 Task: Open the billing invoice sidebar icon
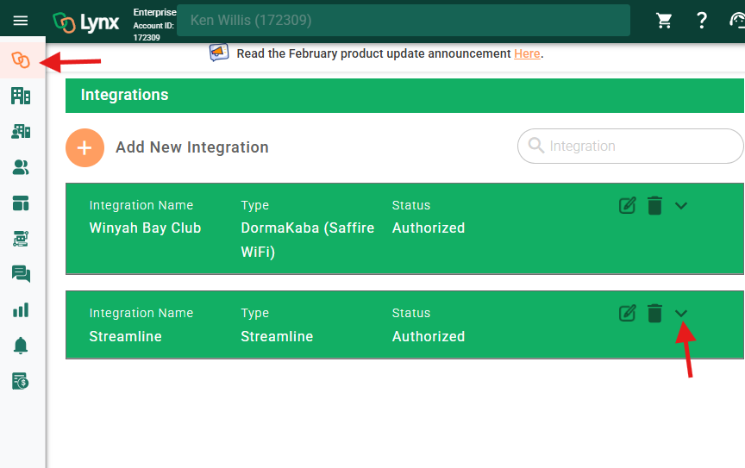click(x=21, y=381)
